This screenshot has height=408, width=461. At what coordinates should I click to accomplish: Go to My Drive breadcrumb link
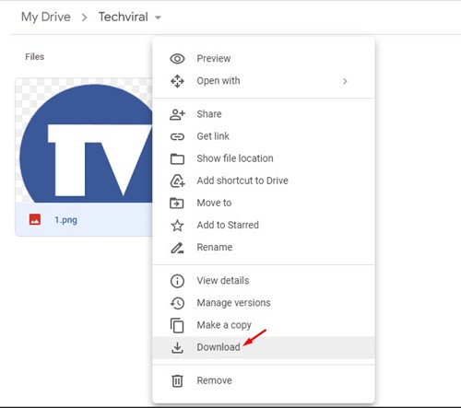46,17
